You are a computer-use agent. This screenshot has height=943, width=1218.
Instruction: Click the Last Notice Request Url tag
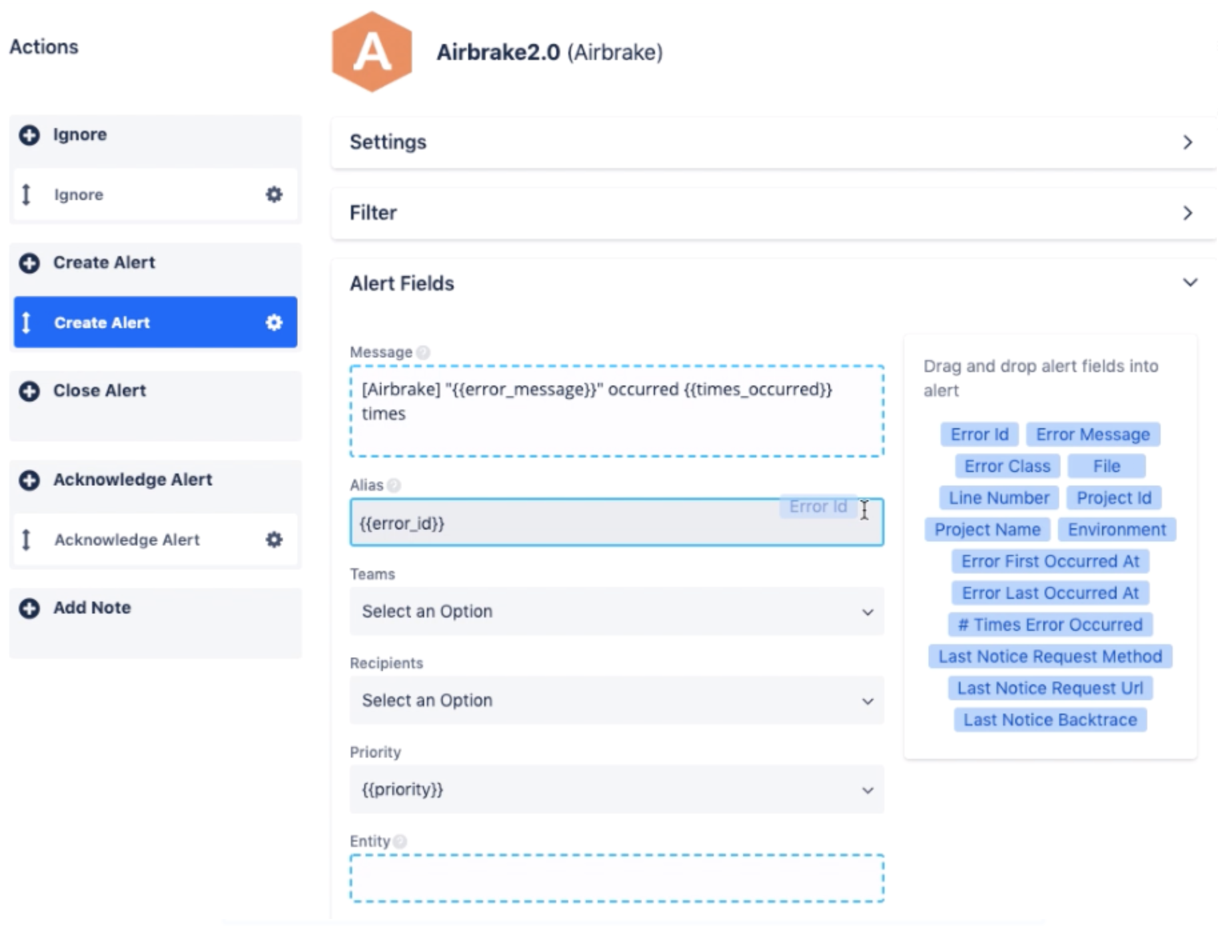tap(1050, 688)
